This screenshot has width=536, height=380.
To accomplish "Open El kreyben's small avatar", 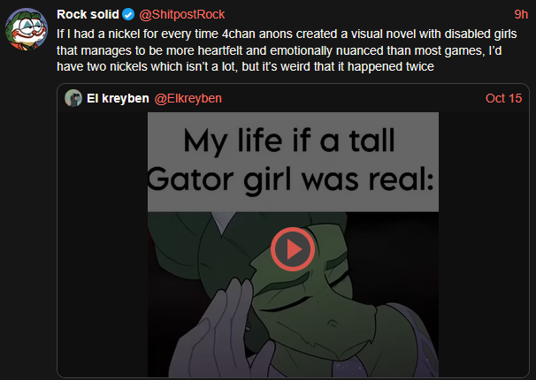I will tap(73, 97).
